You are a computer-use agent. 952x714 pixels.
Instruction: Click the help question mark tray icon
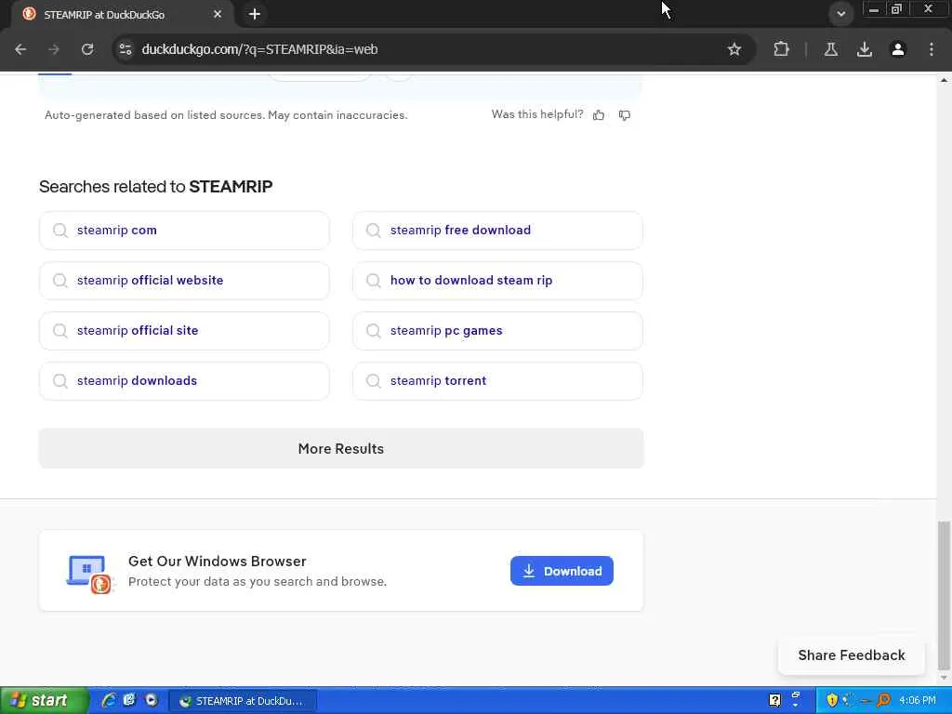tap(774, 701)
